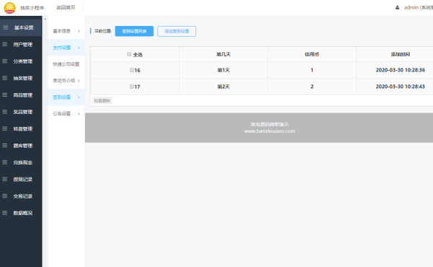Open the admin account name in header

(x=419, y=7)
